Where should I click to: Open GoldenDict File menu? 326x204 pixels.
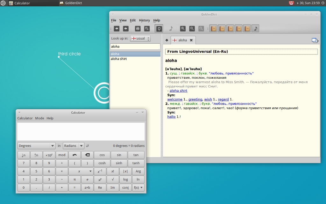pyautogui.click(x=114, y=20)
